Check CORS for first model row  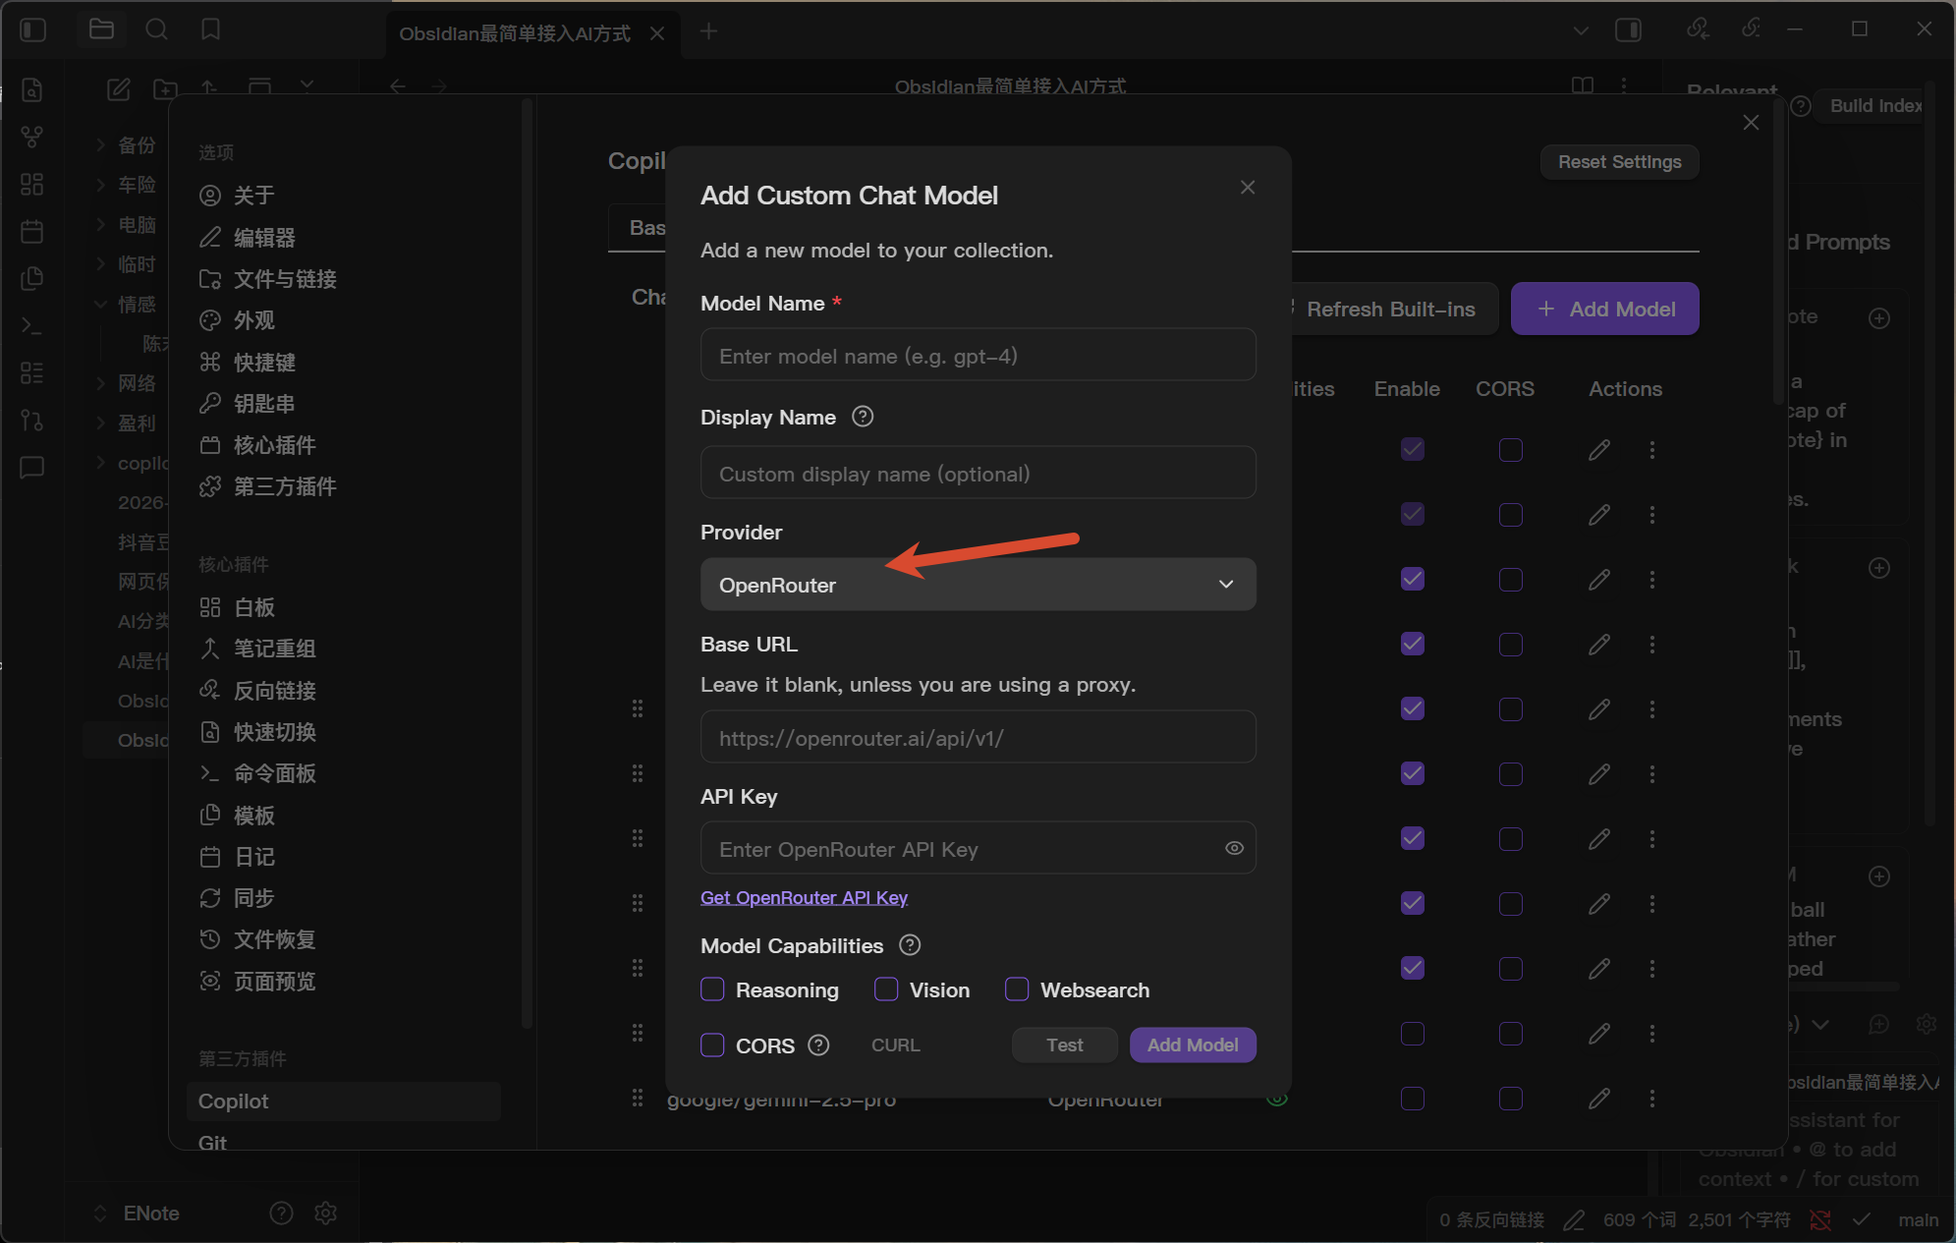tap(1511, 450)
